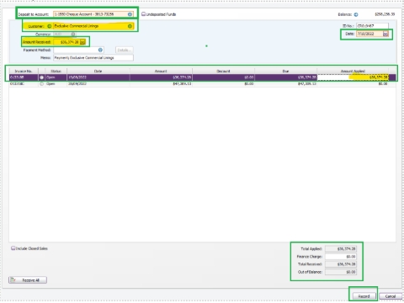Open the highlighted invoice via its zoom arrow
The height and width of the screenshot is (303, 404).
[41, 77]
